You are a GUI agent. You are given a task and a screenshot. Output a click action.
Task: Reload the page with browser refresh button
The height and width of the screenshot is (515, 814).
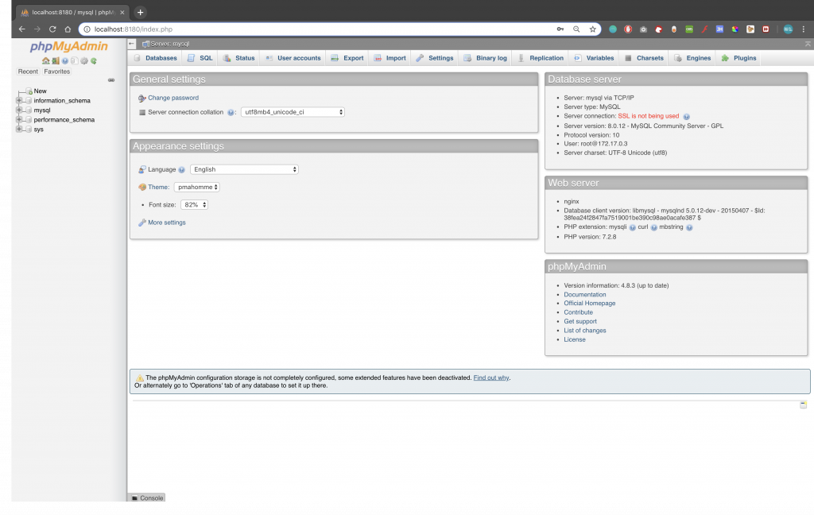pyautogui.click(x=52, y=29)
